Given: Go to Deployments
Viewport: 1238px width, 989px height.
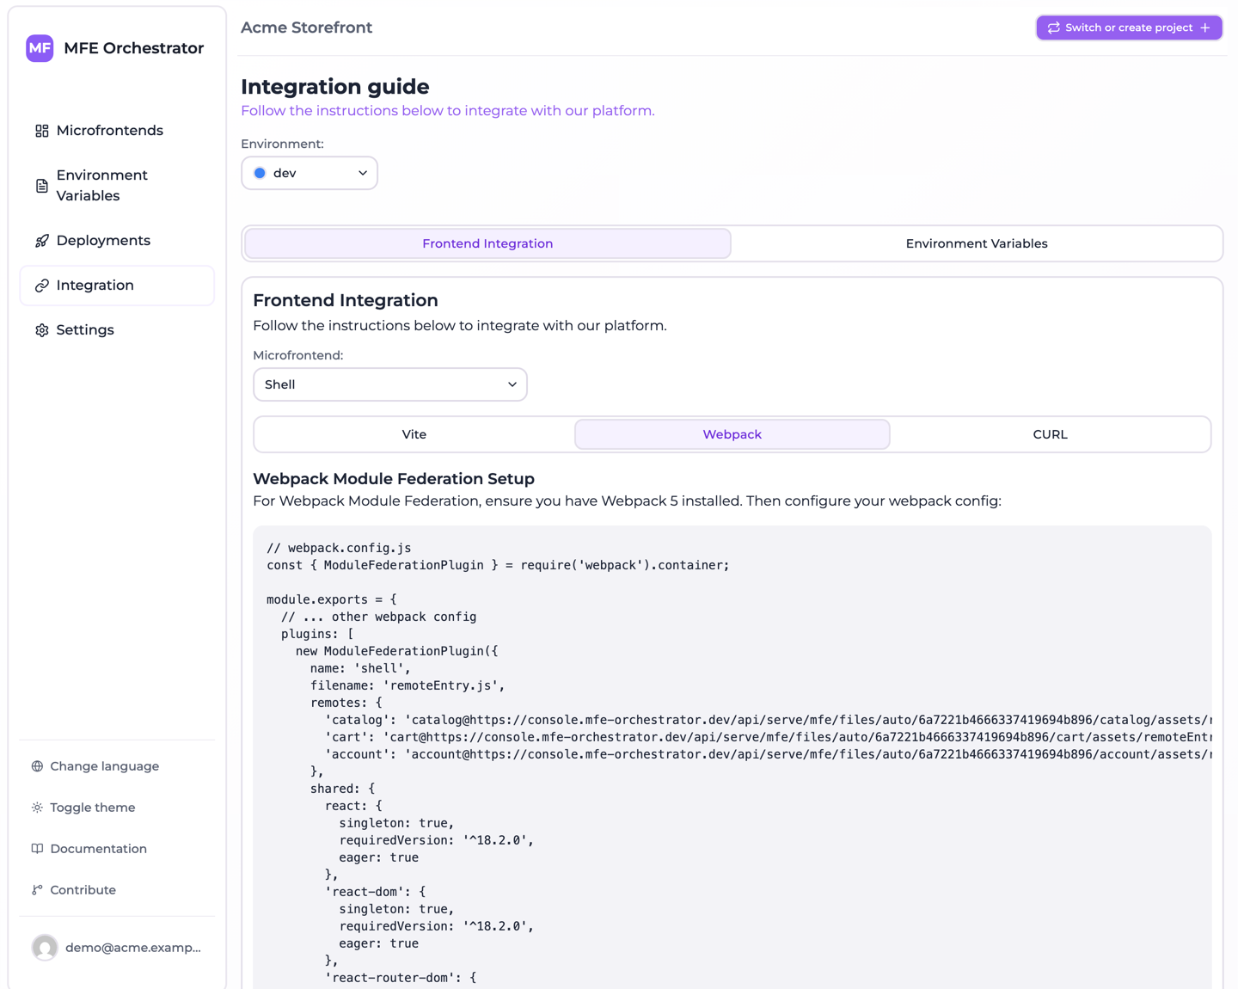Looking at the screenshot, I should click(x=117, y=241).
